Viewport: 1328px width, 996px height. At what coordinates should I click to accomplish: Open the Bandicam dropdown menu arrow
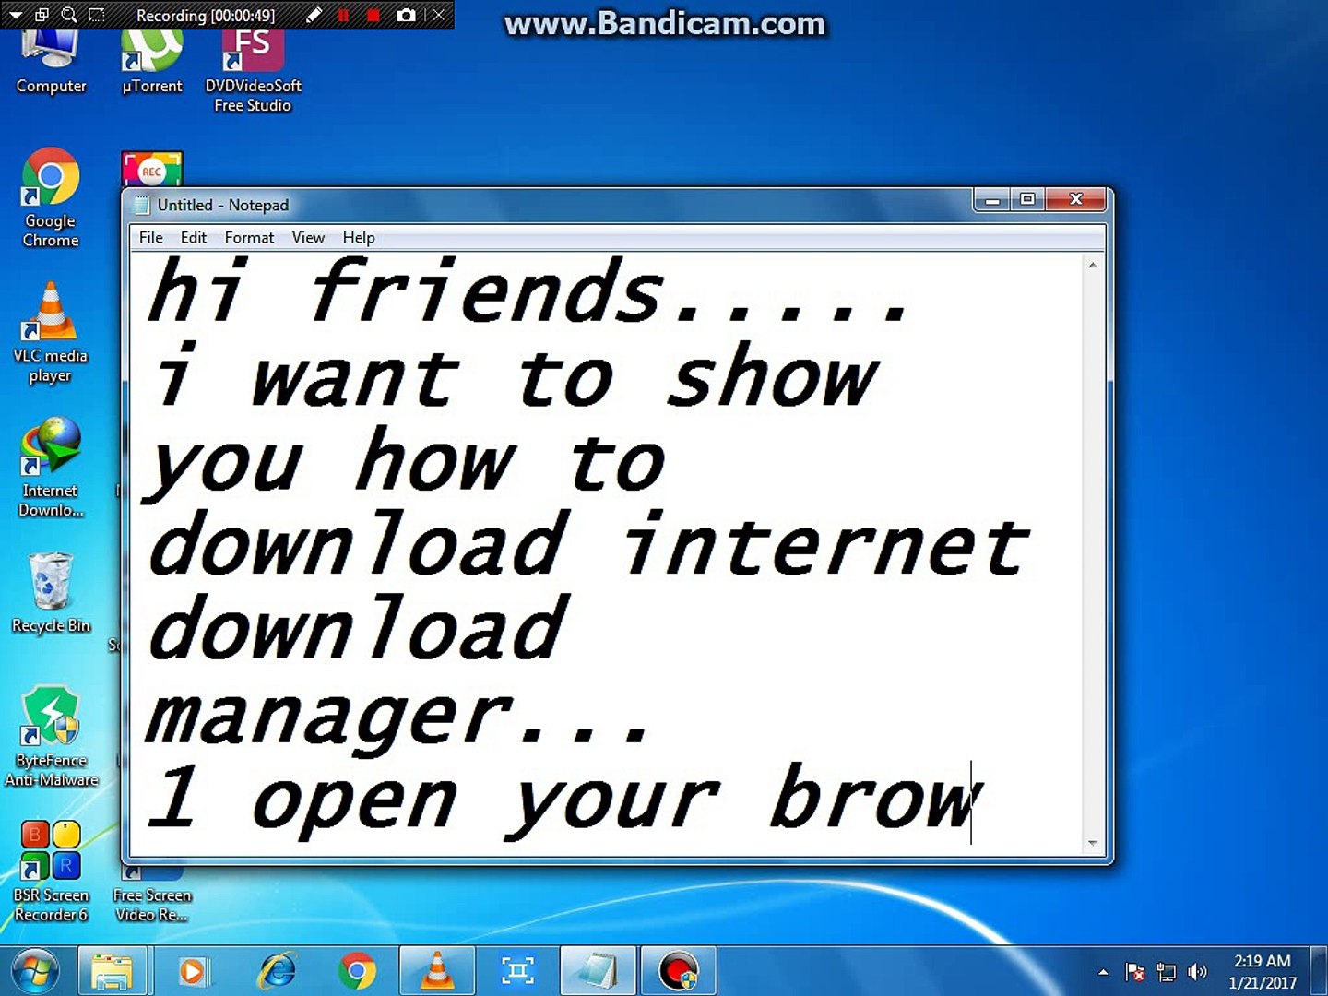[16, 15]
